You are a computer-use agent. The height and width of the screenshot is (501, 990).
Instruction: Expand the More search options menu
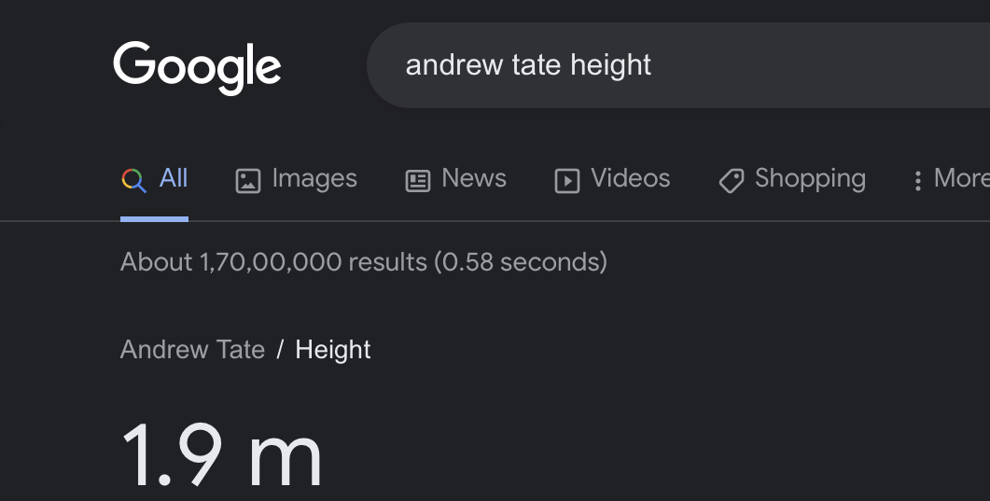(961, 178)
